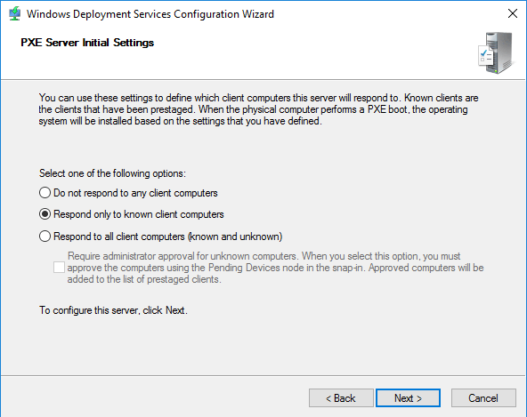Click the Windows Deployment Services title bar icon
This screenshot has width=527, height=417.
click(x=14, y=14)
